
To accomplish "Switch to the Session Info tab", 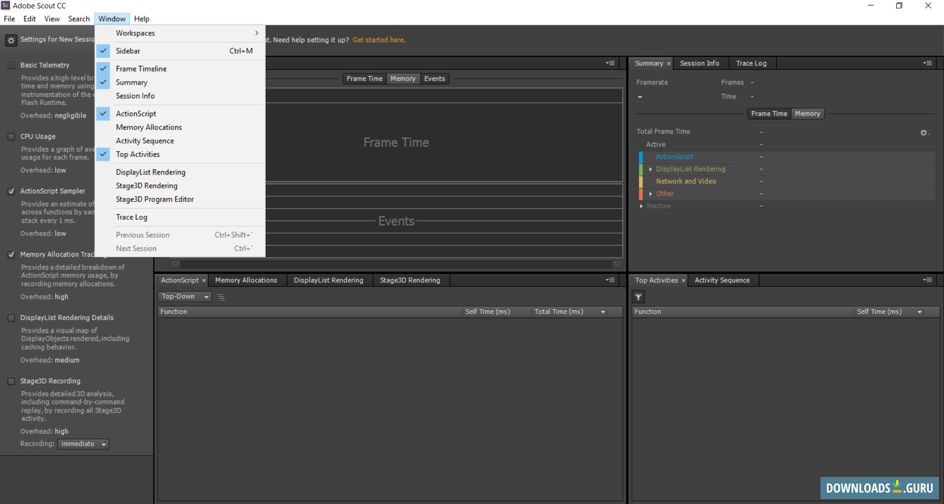I will (x=700, y=63).
